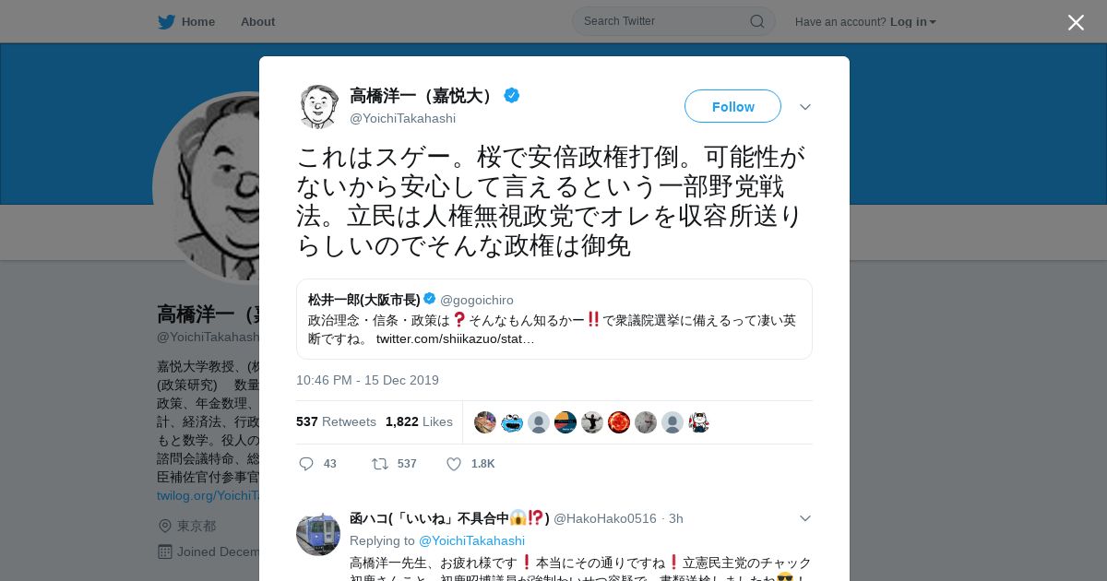Screen dimensions: 1107x581
Task: Follow @YoichiTakahashi with the Follow button
Action: click(x=732, y=106)
